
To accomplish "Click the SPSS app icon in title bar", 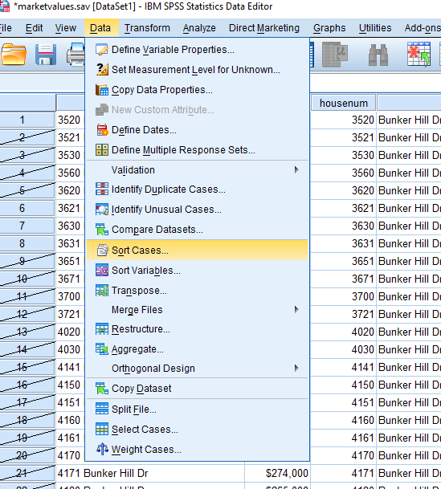I will [4, 6].
